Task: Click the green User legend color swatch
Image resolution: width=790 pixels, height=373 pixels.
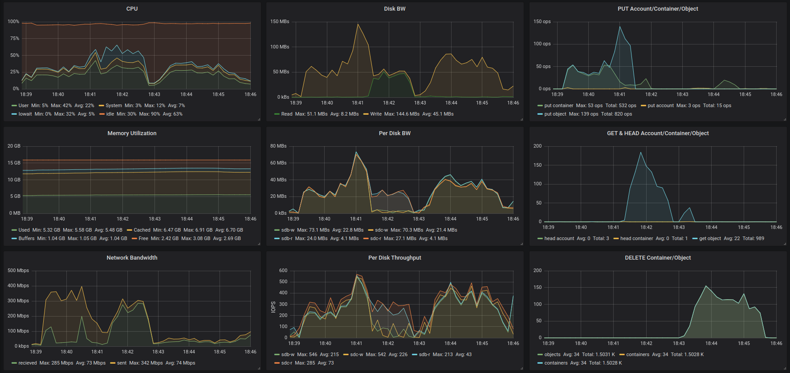Action: [x=14, y=106]
